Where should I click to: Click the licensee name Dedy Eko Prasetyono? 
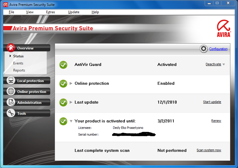128,128
